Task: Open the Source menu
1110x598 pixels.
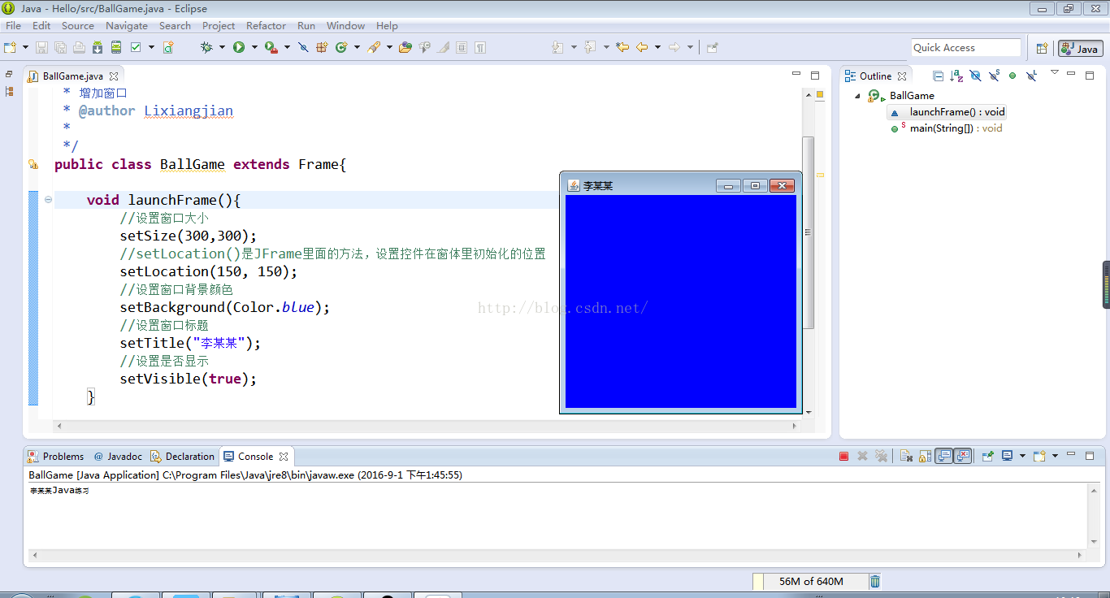Action: coord(78,25)
